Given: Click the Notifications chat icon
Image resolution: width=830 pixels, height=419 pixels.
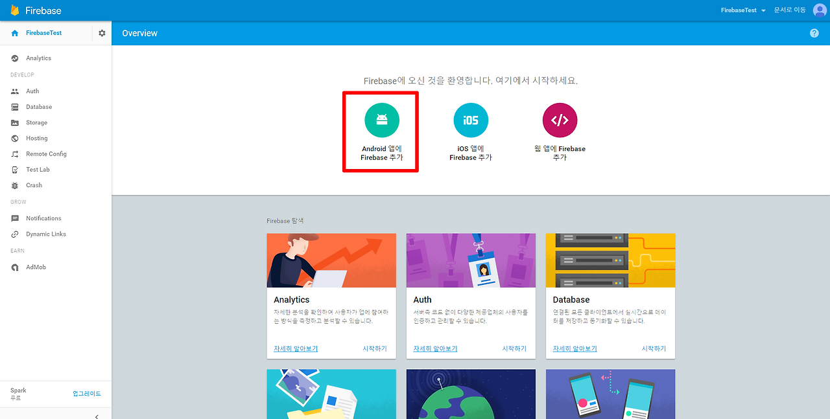Looking at the screenshot, I should pos(15,218).
